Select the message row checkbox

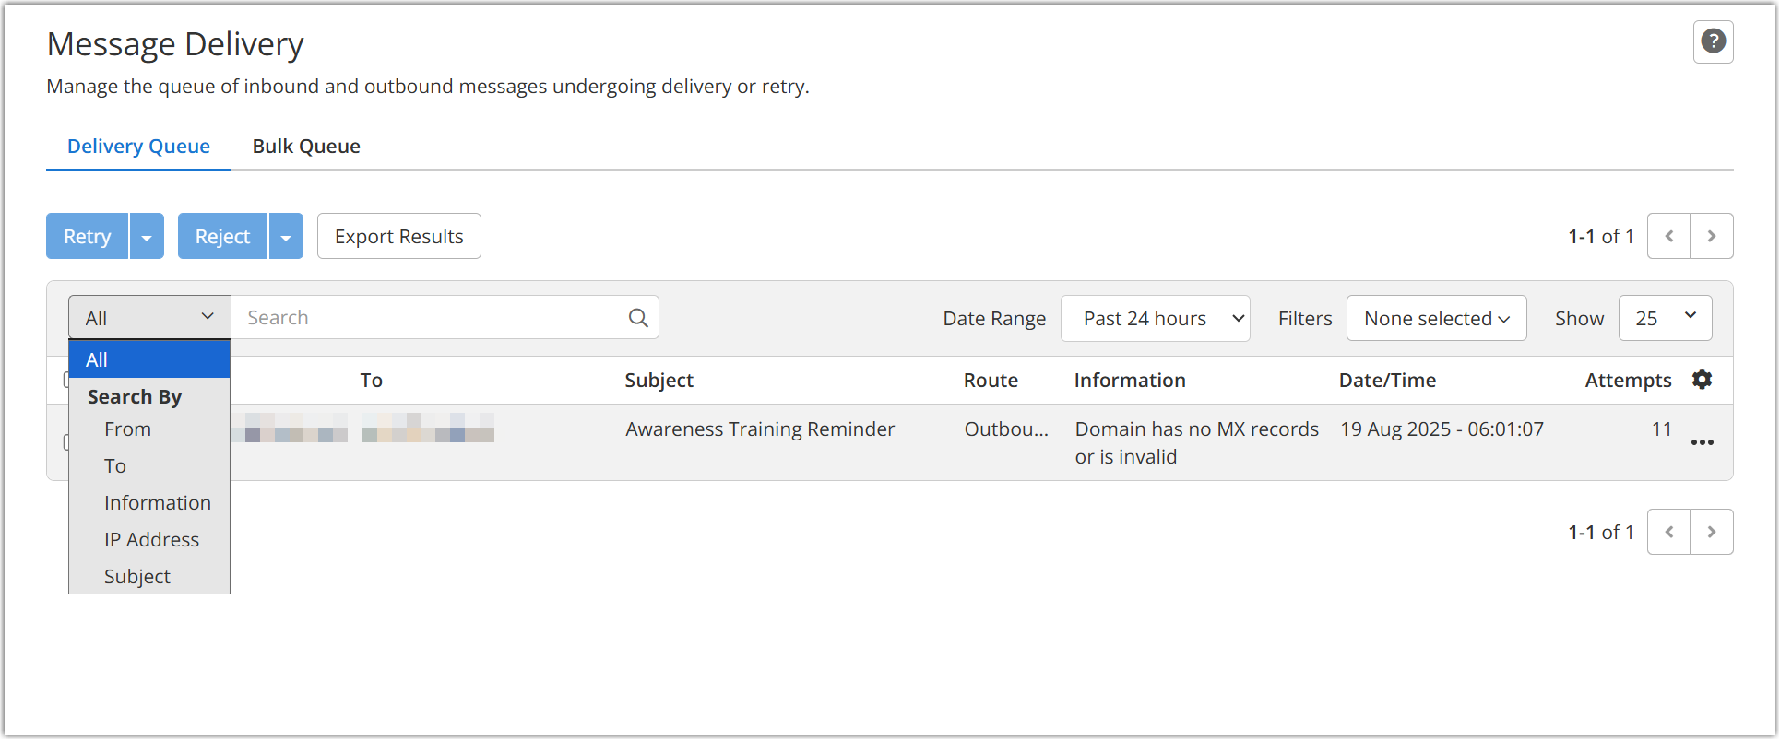click(66, 442)
